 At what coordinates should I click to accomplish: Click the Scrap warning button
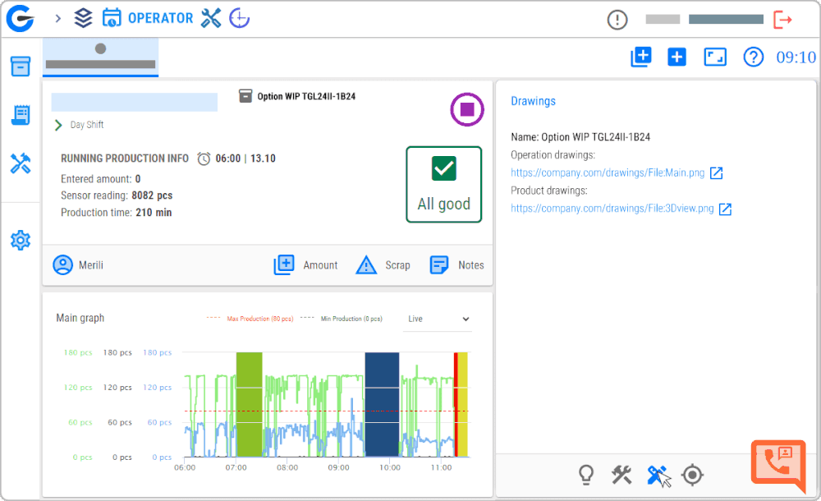click(x=383, y=265)
